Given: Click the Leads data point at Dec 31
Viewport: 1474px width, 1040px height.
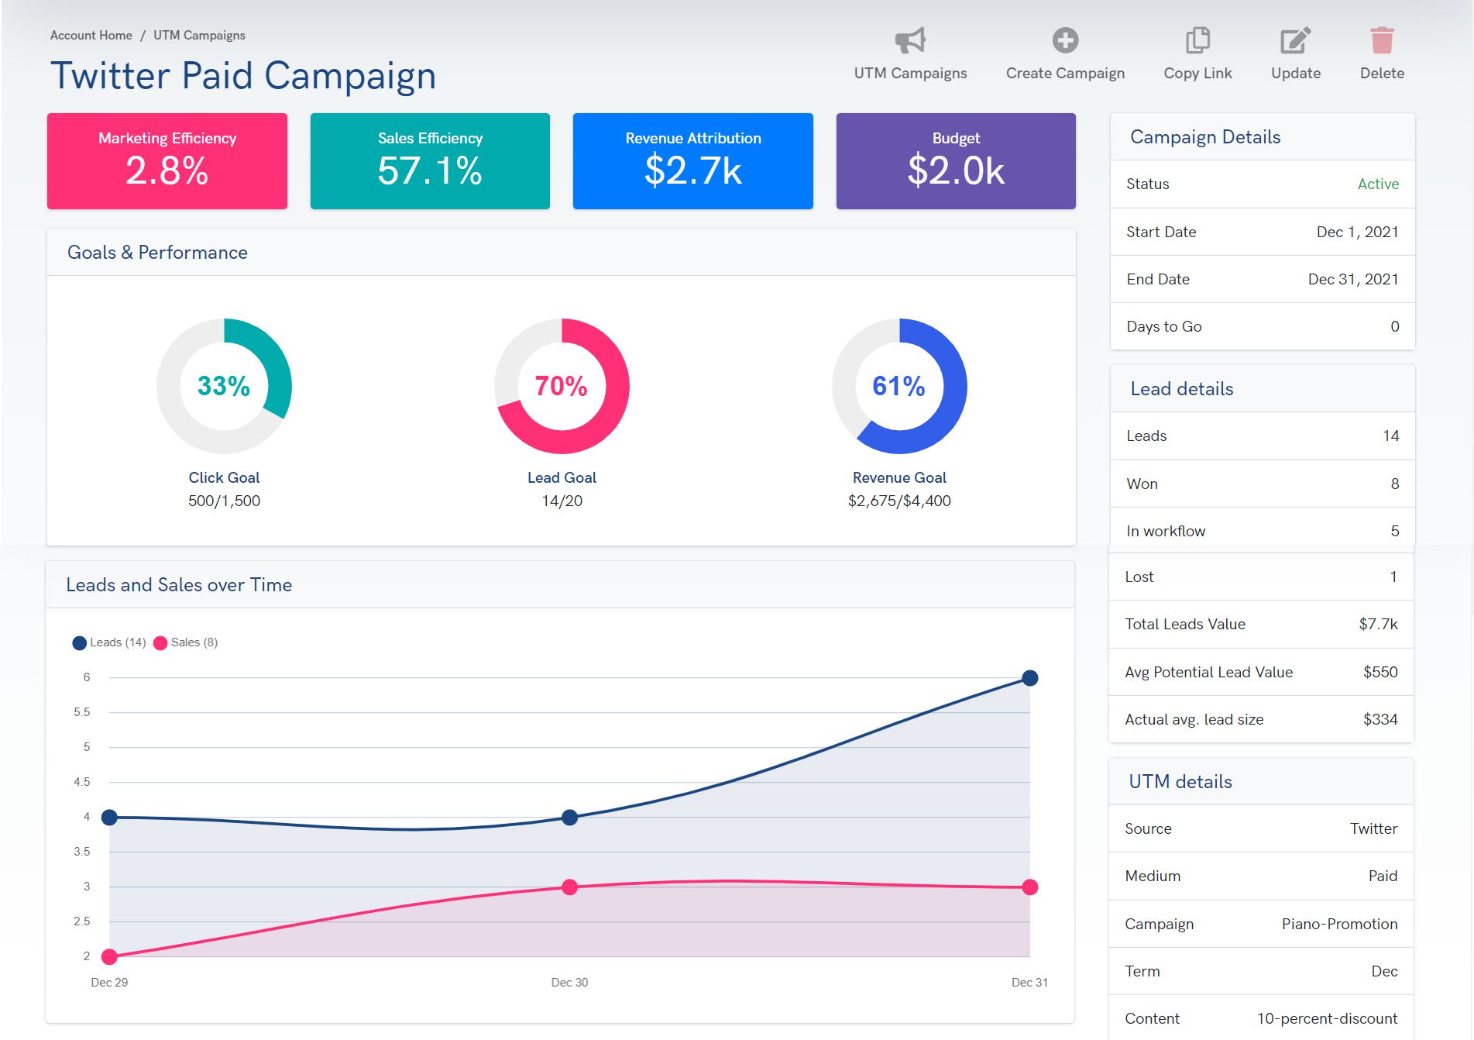Looking at the screenshot, I should (1029, 678).
